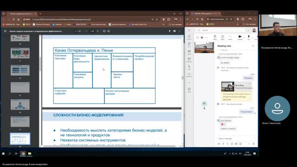Click the highlighted page thumbnail in the PDF sidebar
297x167 pixels.
(x=20, y=139)
